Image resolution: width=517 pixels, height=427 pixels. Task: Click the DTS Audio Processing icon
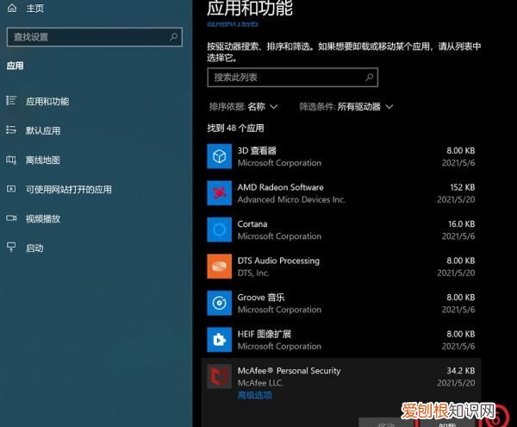click(x=219, y=267)
